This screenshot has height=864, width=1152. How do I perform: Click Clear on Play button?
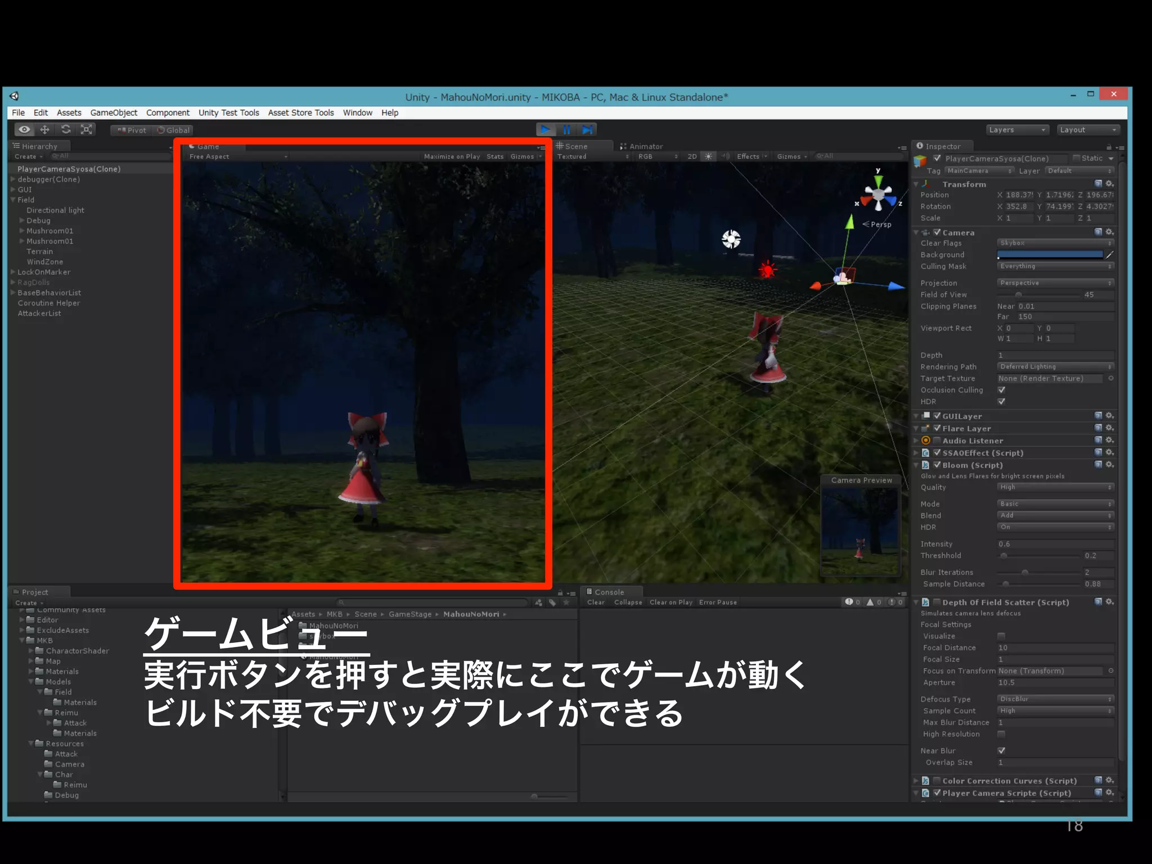[671, 602]
